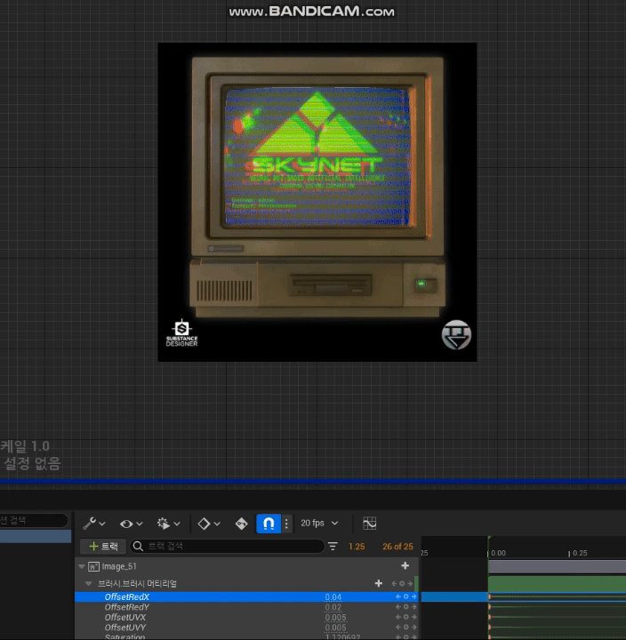Screen dimensions: 626x640
Task: Add a key on 브러시.브러시 머티리얼 row
Action: pos(402,584)
